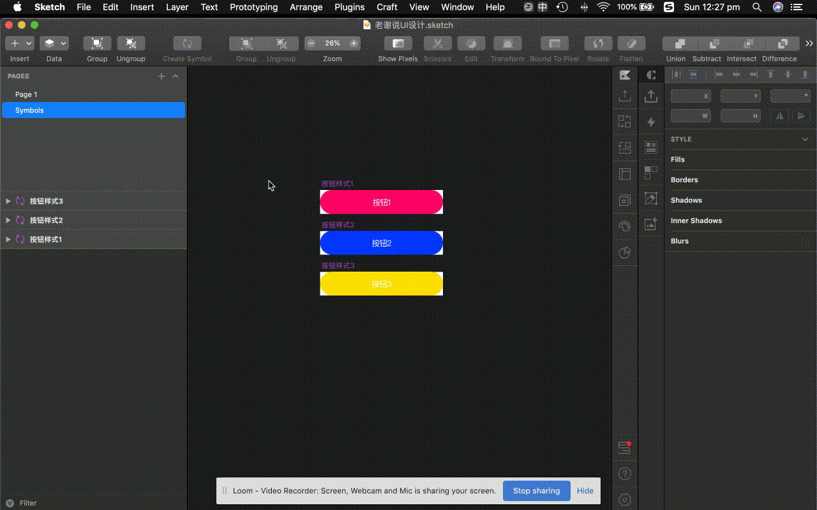Click the 26% zoom level display

pyautogui.click(x=333, y=43)
